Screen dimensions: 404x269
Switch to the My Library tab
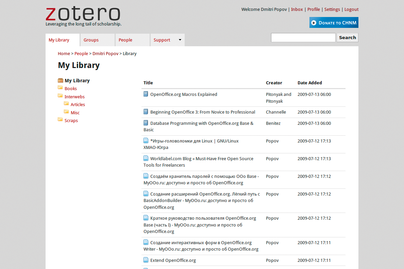pyautogui.click(x=63, y=40)
